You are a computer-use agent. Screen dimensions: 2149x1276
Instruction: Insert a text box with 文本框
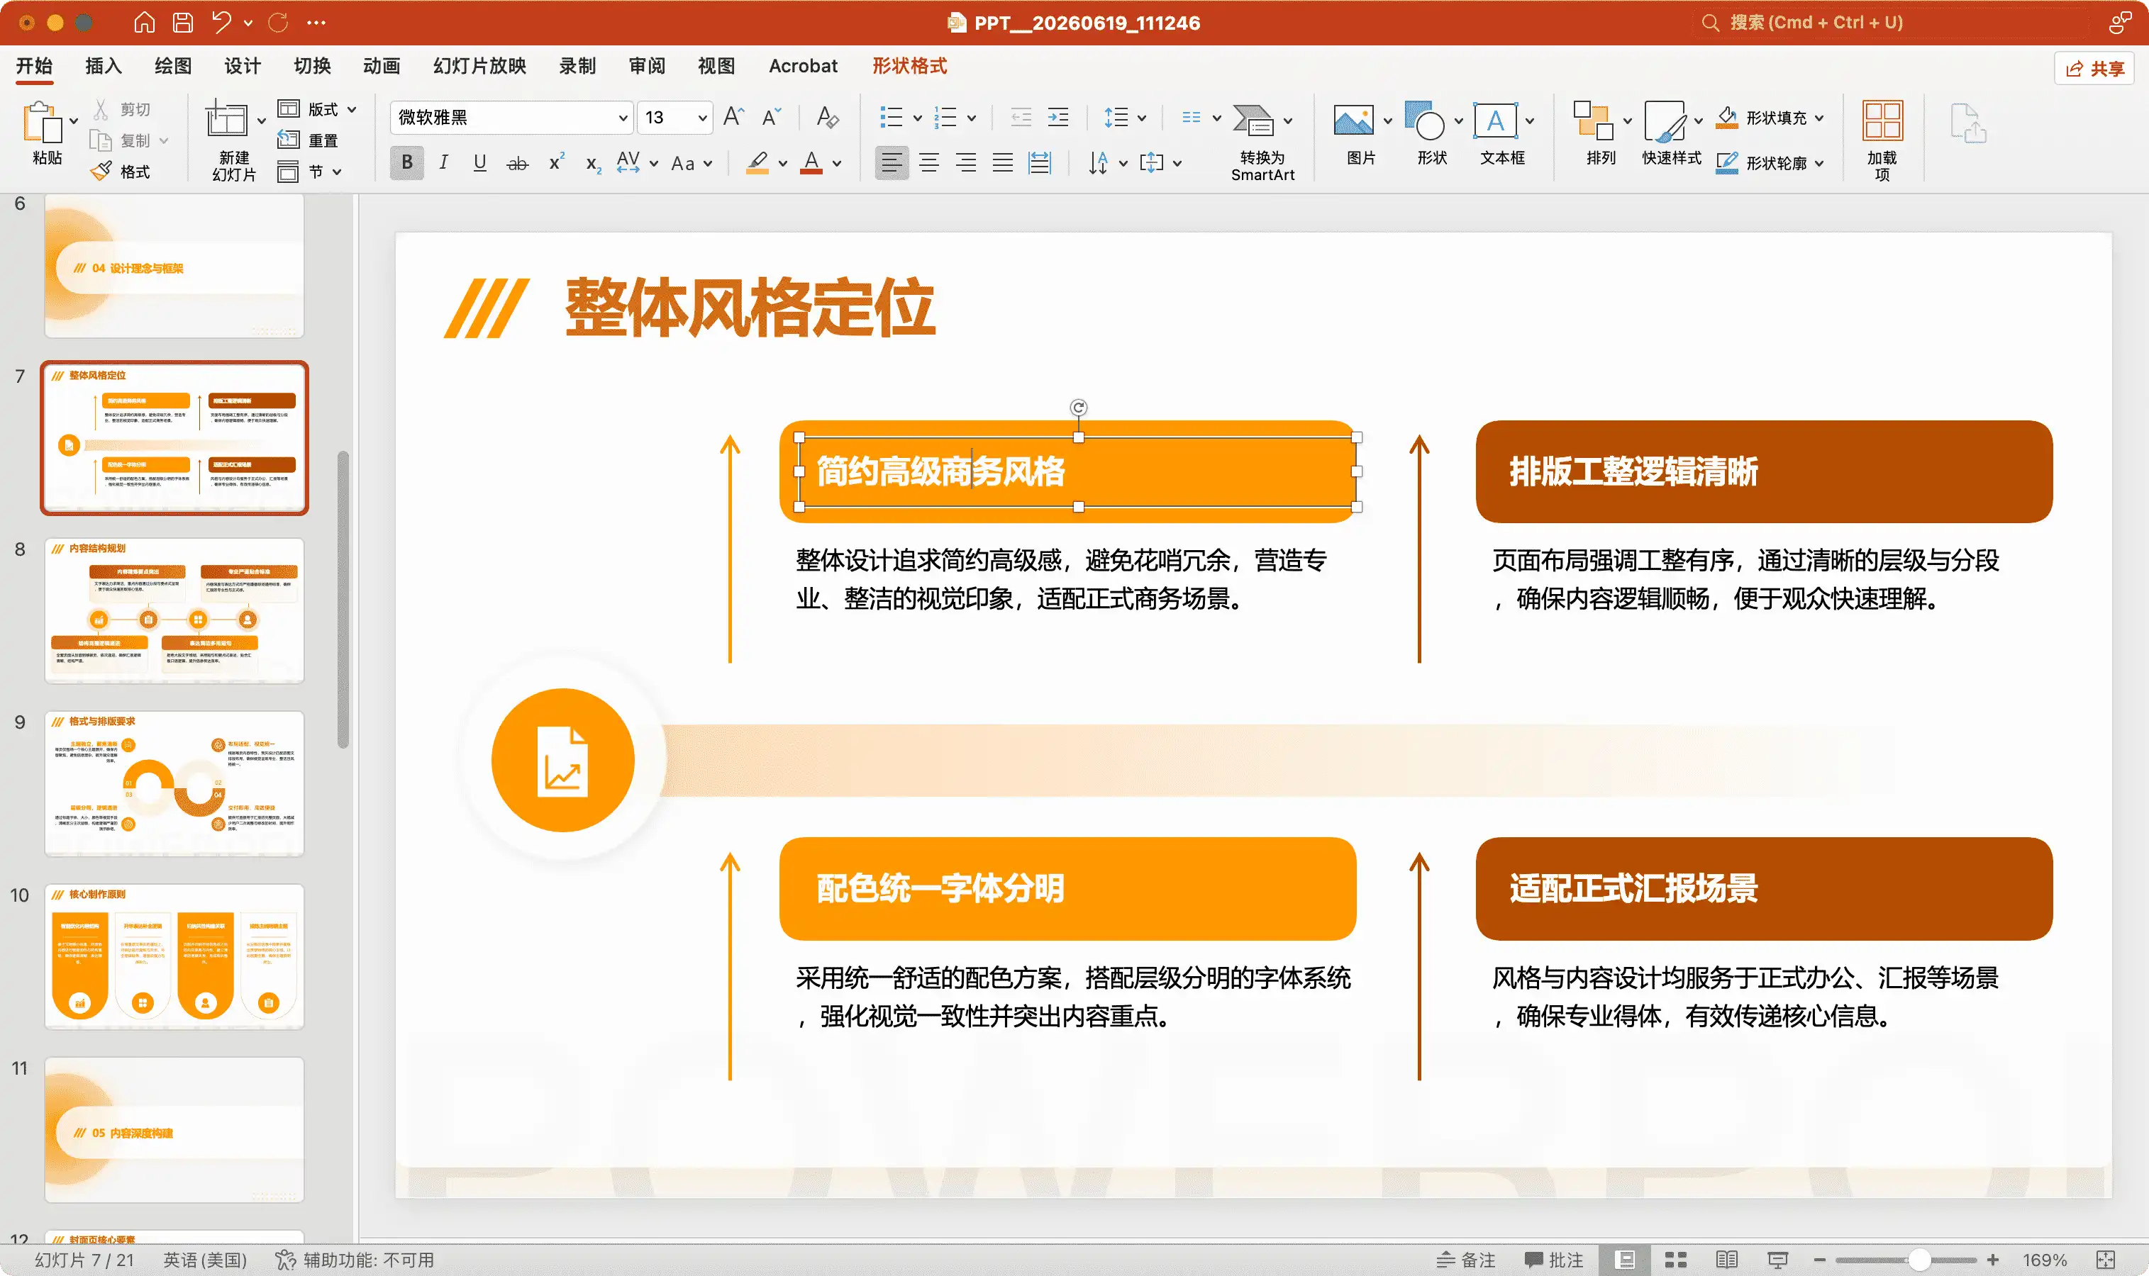tap(1495, 121)
